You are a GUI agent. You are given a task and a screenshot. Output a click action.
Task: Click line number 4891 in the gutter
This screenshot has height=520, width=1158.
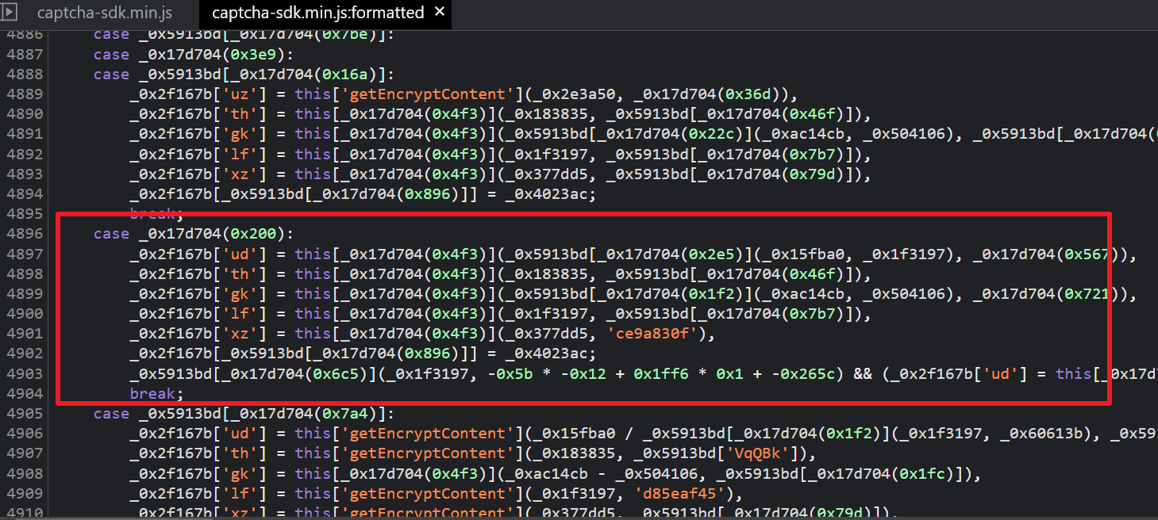tap(23, 134)
